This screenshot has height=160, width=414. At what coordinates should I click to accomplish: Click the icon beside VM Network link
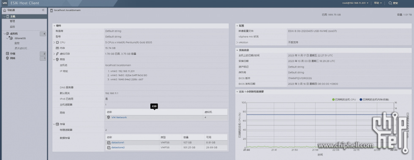point(109,117)
